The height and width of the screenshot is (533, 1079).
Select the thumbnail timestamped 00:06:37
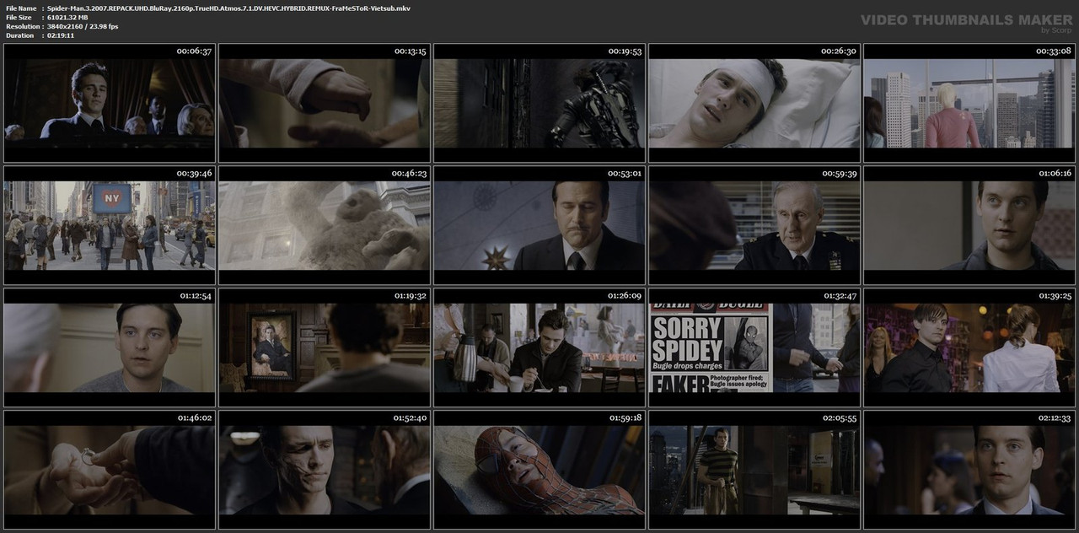(x=110, y=103)
